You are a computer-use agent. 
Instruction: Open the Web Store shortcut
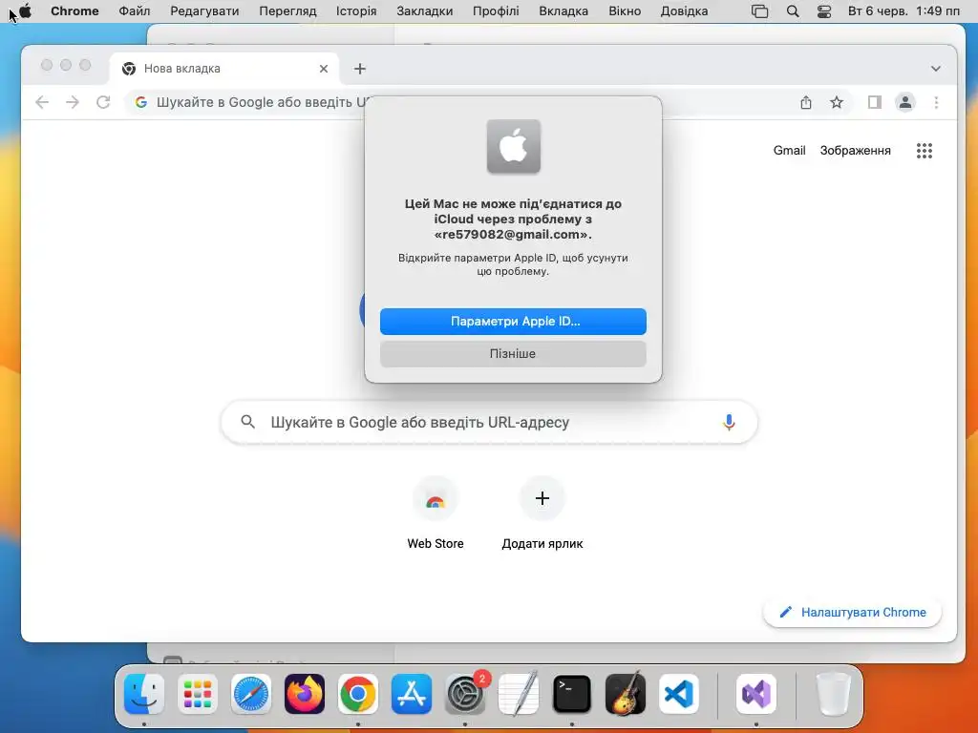click(436, 513)
